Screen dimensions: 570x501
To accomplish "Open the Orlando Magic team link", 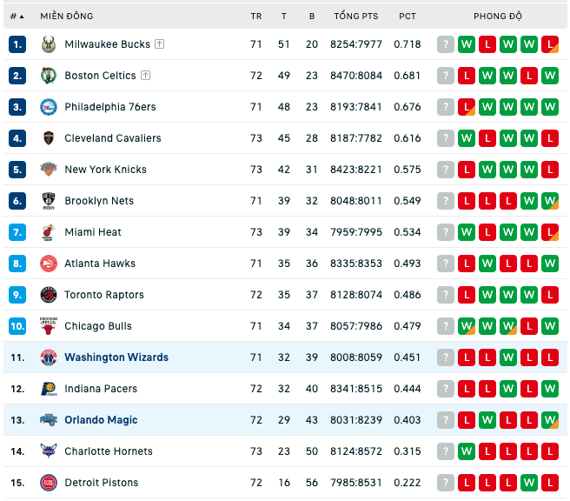I will (101, 420).
